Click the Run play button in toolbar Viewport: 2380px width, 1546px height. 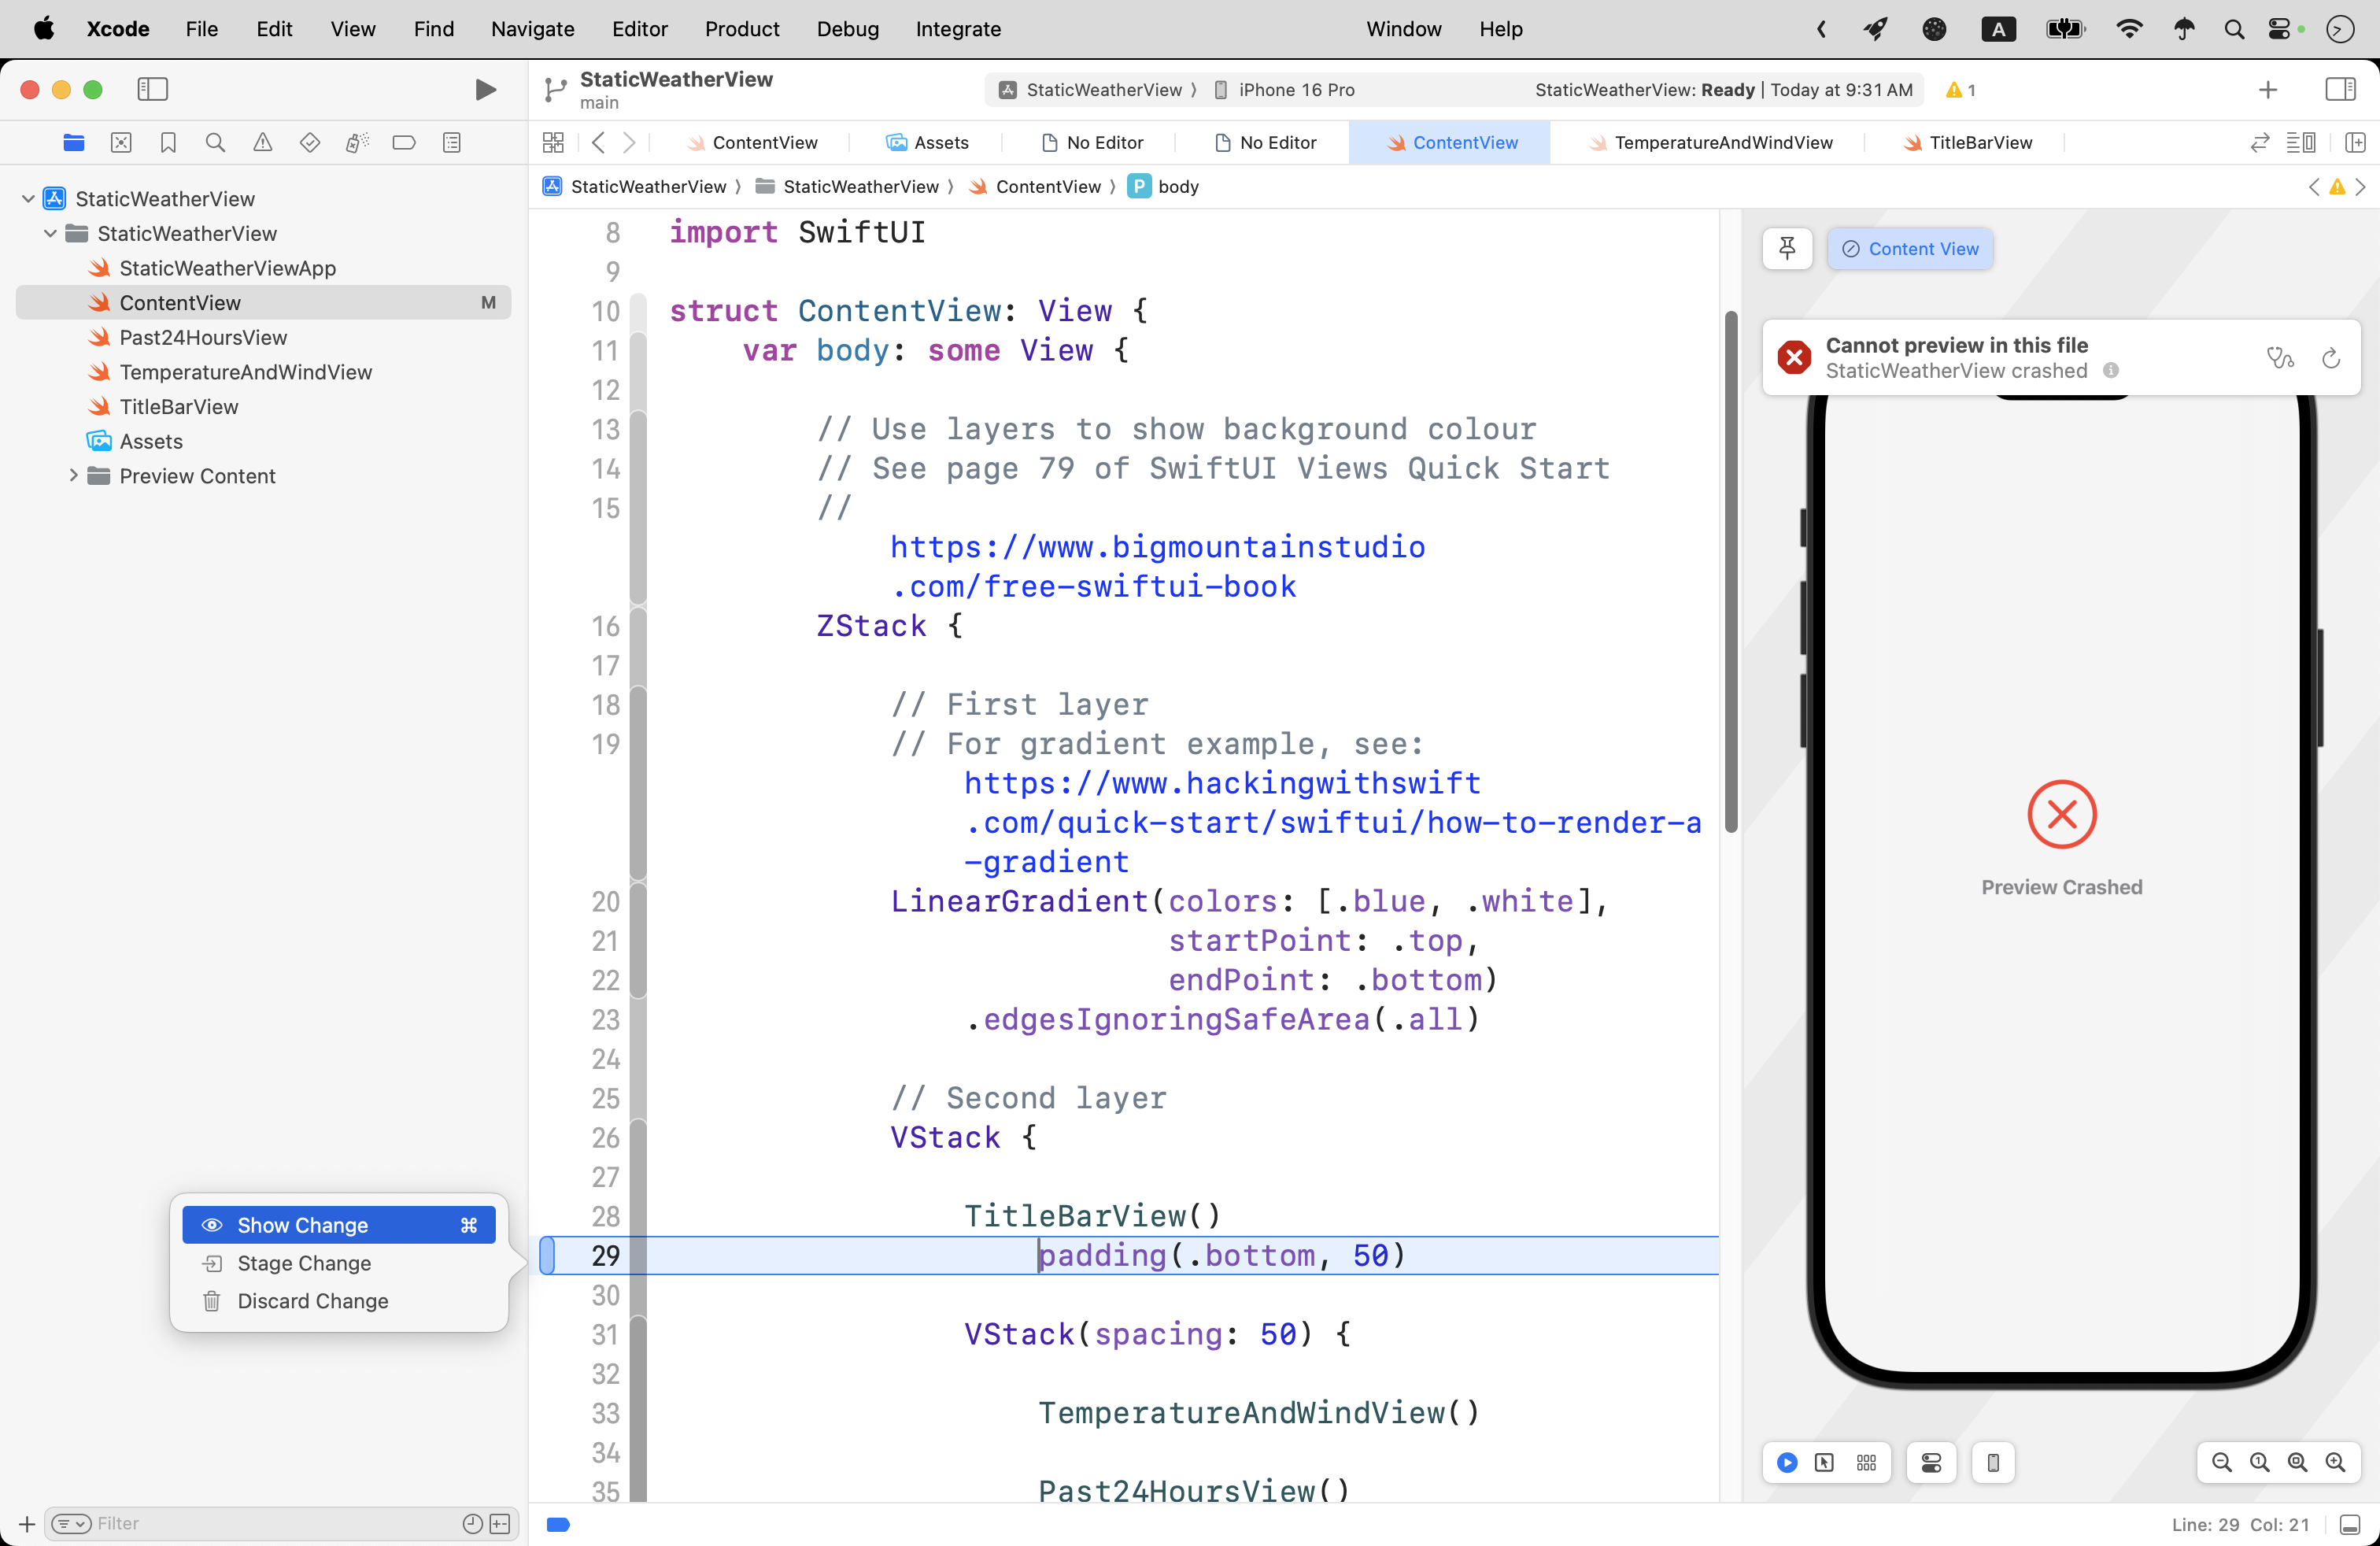point(485,90)
